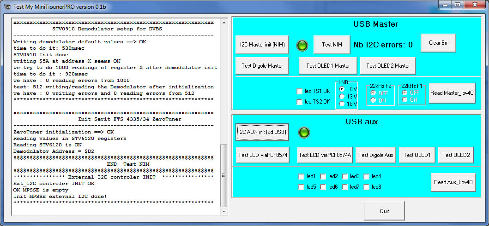Select LNB 13 V radio option
The height and width of the screenshot is (226, 489).
point(342,96)
